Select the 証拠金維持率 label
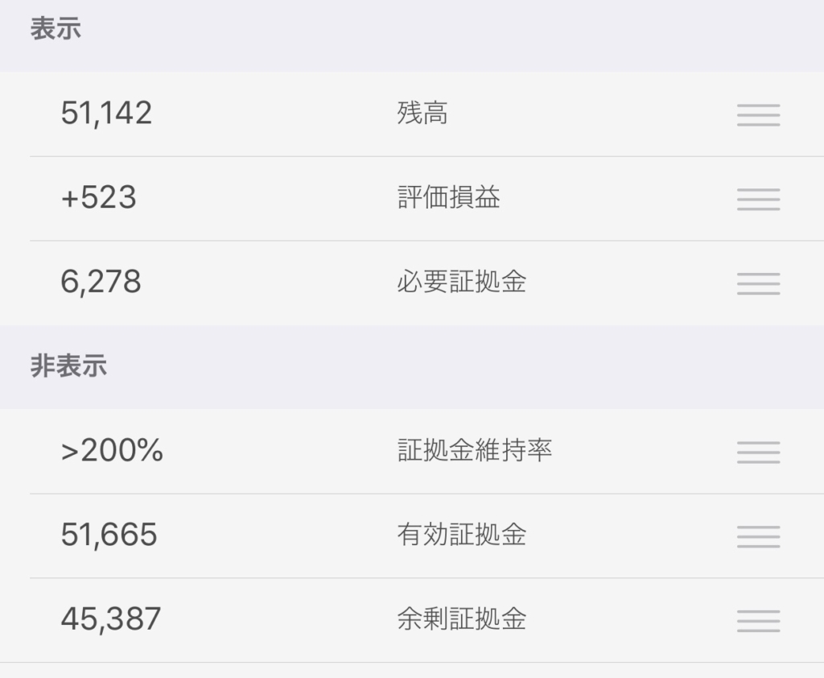 tap(475, 450)
